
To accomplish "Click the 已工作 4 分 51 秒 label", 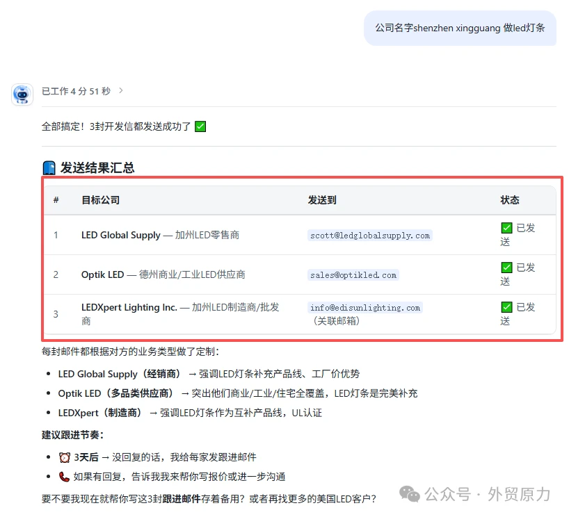I will (x=76, y=91).
